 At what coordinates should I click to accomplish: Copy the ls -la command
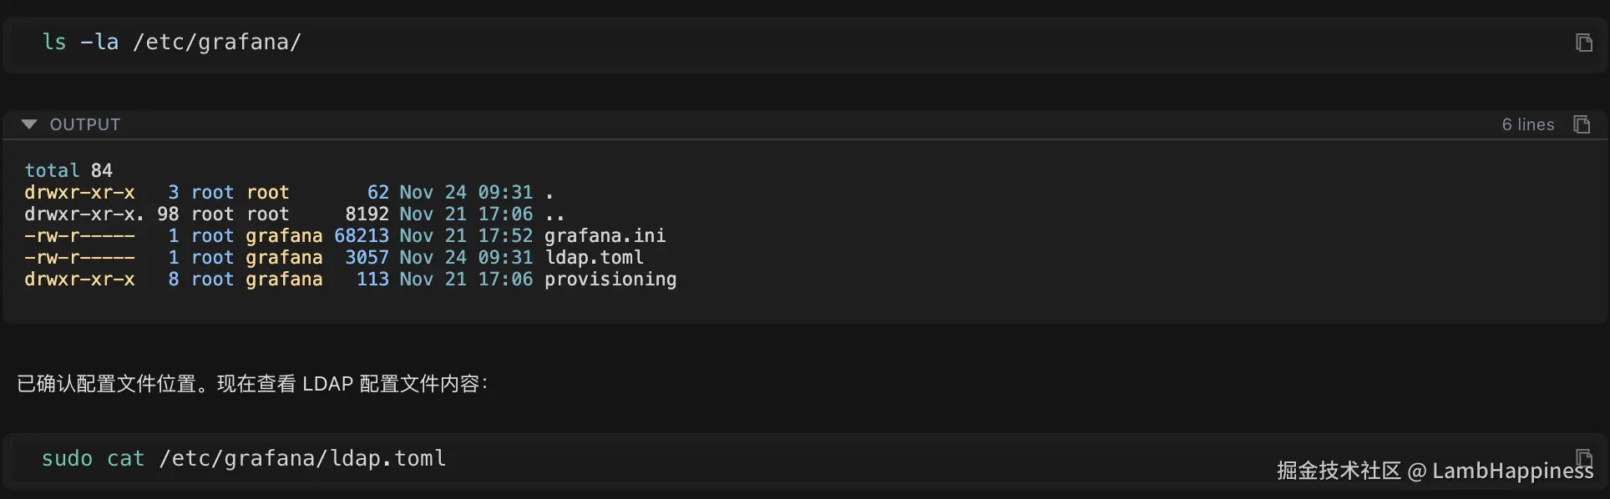1583,43
